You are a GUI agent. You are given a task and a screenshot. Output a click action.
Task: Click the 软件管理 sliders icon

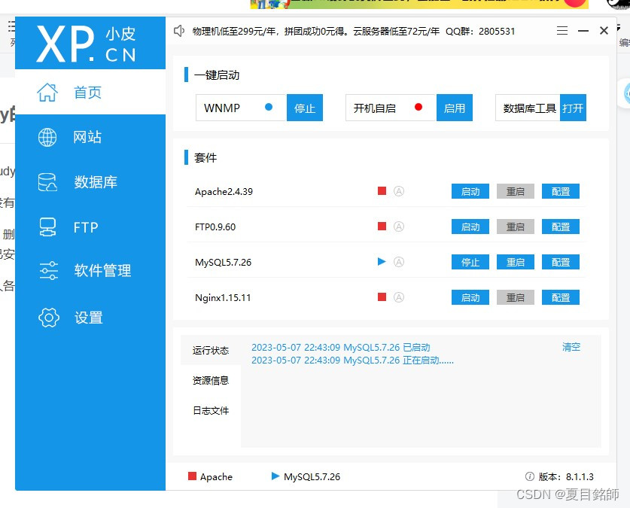coord(49,271)
